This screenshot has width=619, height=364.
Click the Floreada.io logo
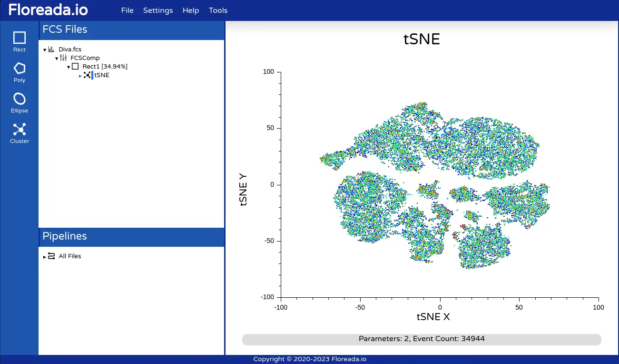(x=48, y=10)
